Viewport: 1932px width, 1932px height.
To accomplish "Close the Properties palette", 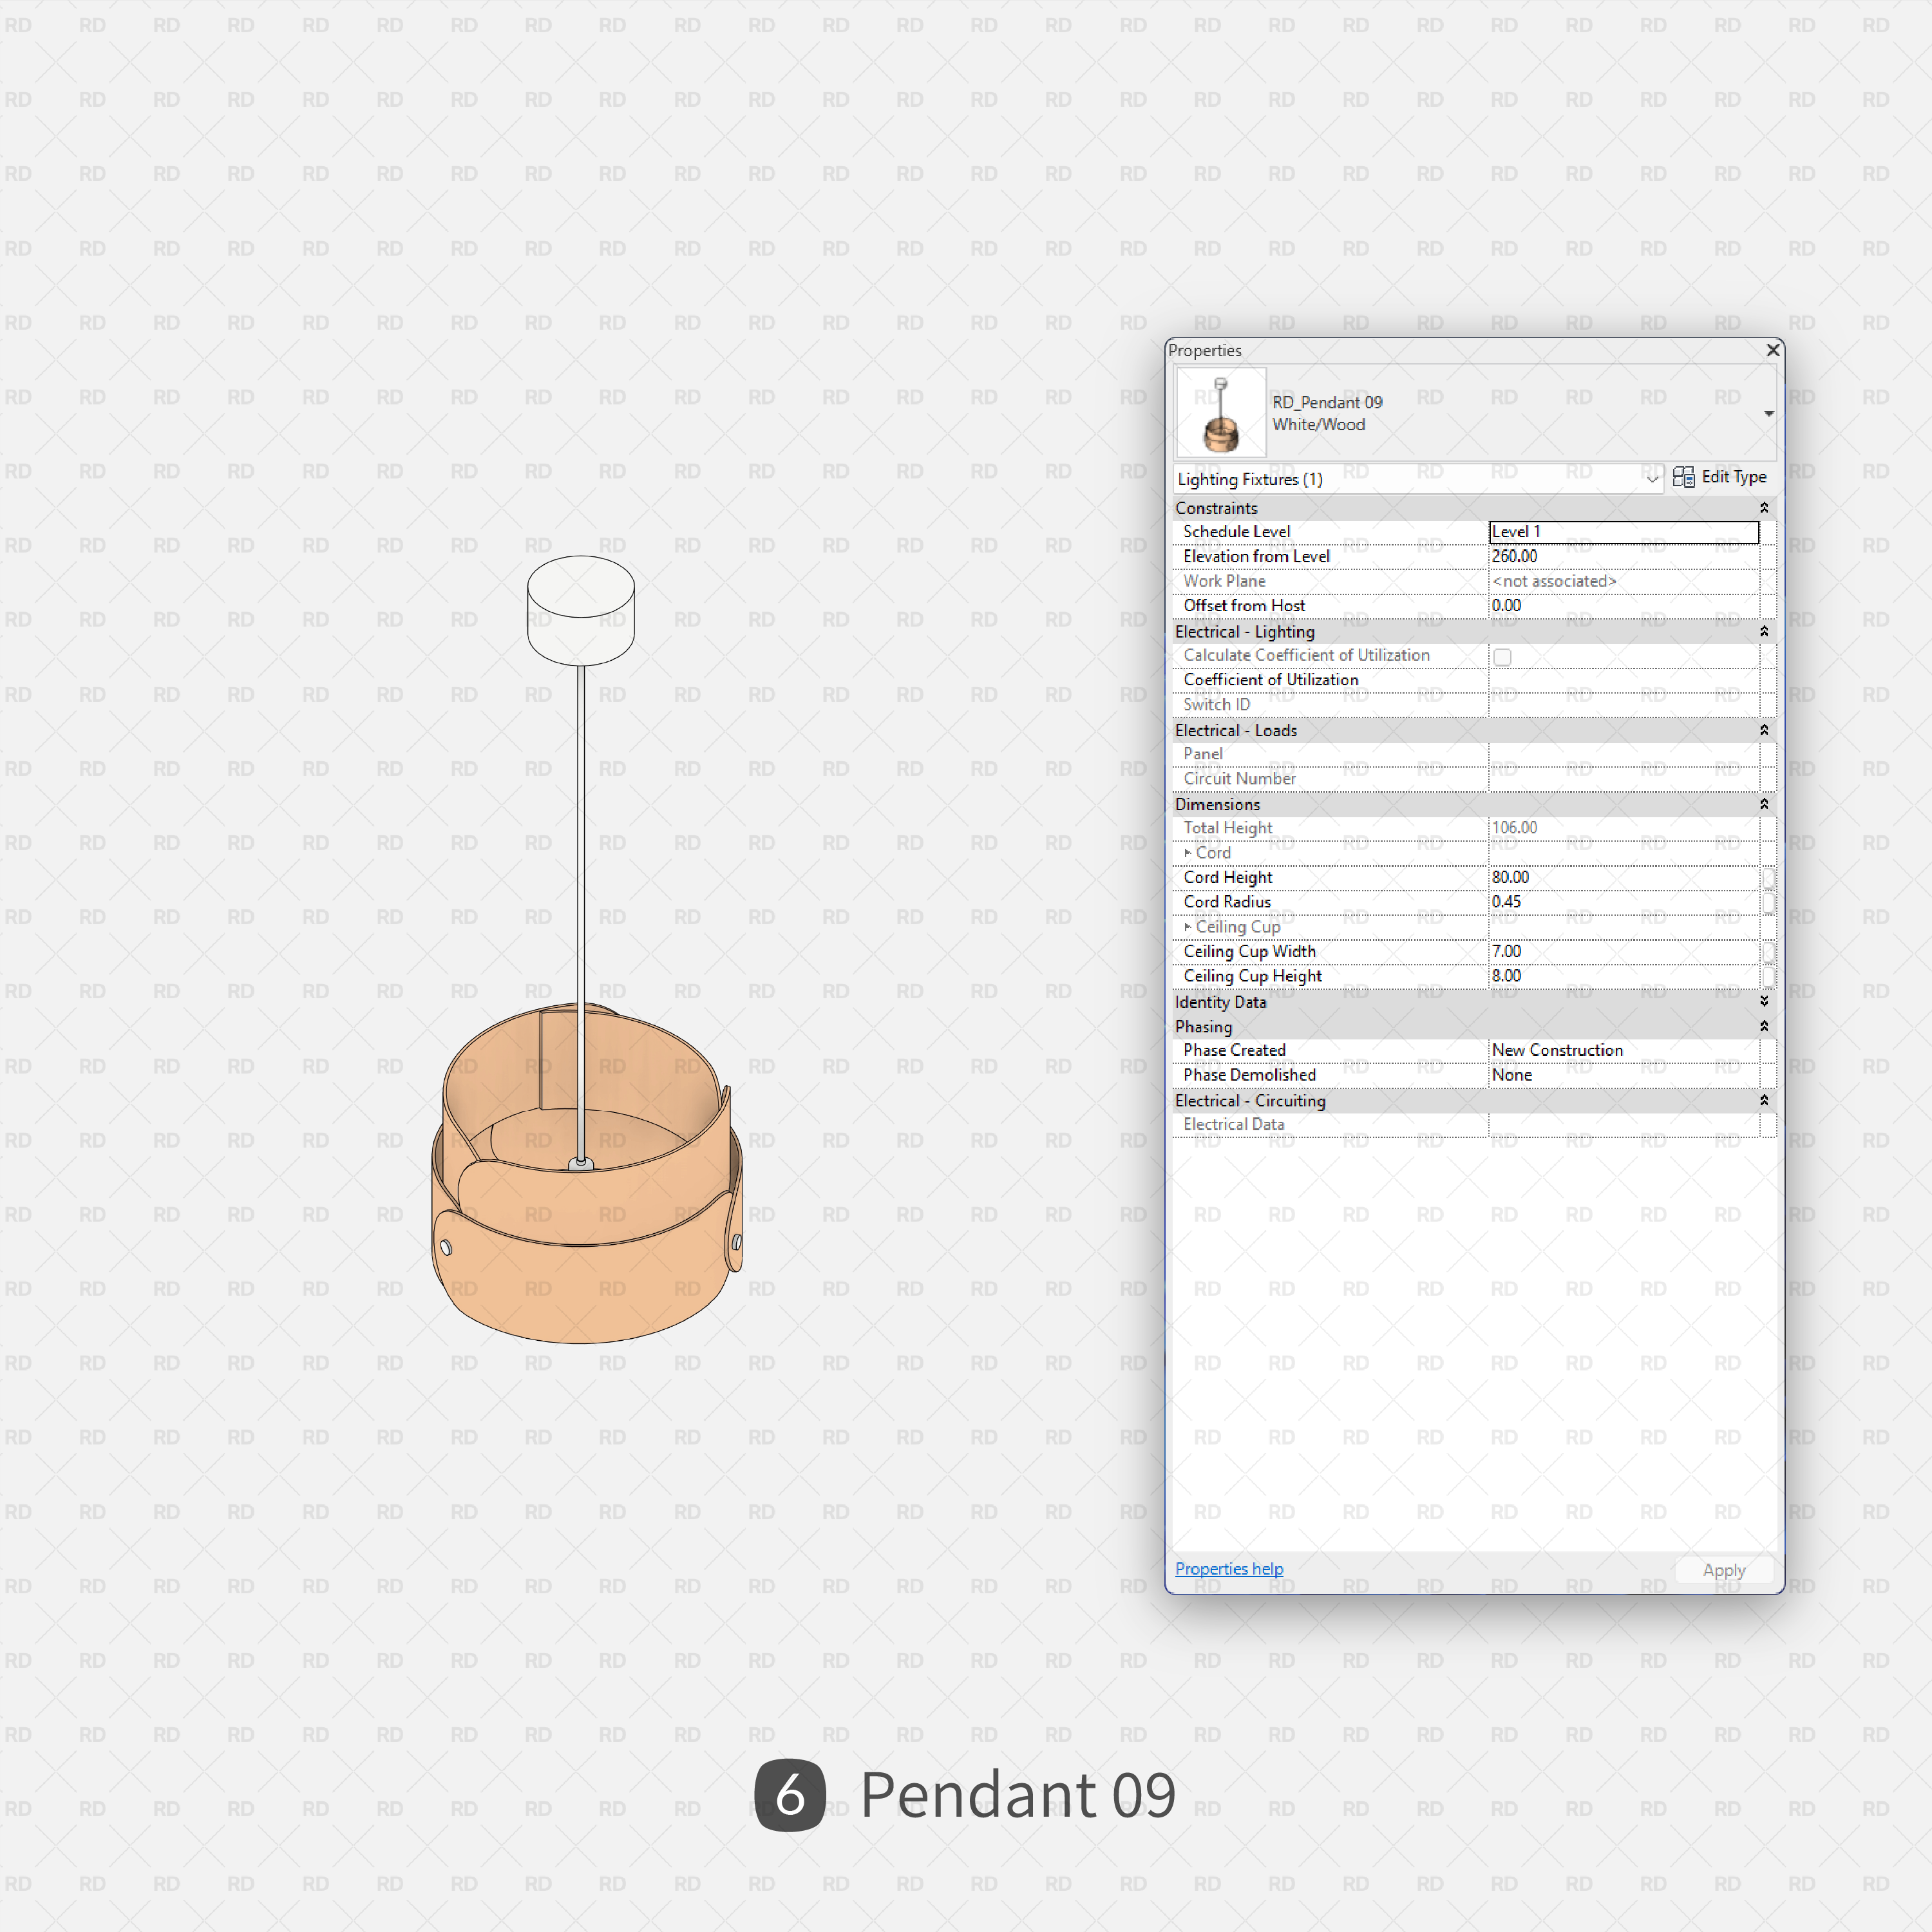I will coord(1773,350).
